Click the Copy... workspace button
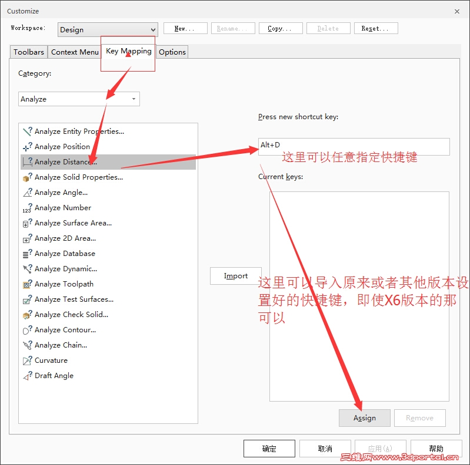The height and width of the screenshot is (465, 470). point(281,28)
